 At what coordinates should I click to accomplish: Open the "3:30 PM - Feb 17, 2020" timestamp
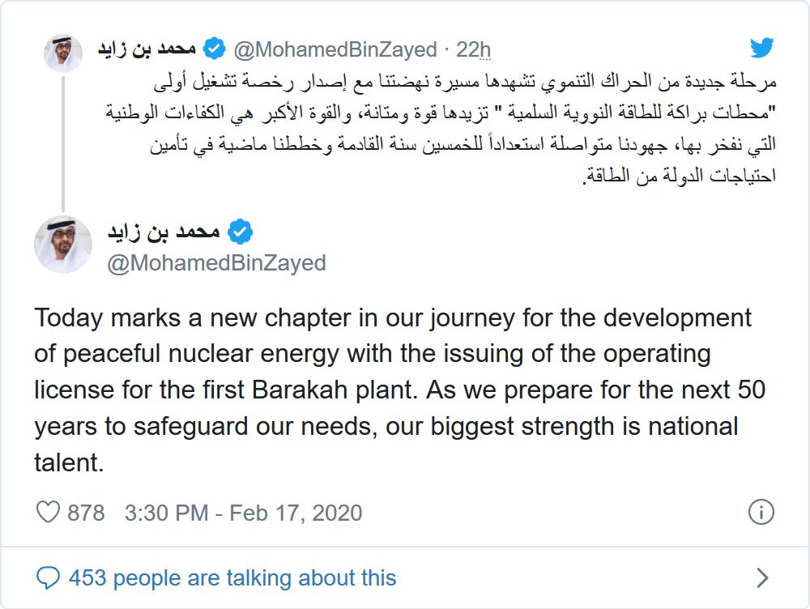(x=243, y=513)
